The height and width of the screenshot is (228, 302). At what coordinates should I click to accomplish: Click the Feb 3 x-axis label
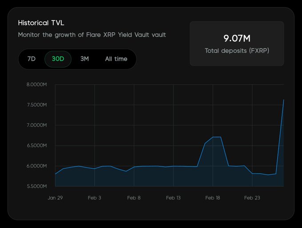click(x=94, y=198)
